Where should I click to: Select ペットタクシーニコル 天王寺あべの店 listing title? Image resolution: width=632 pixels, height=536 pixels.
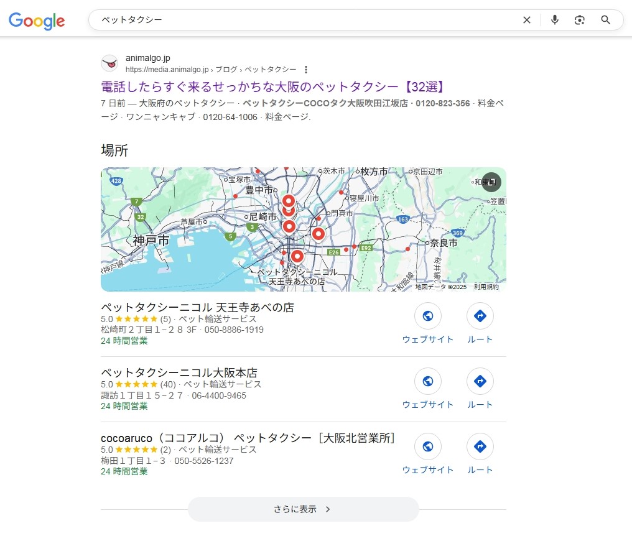(197, 307)
